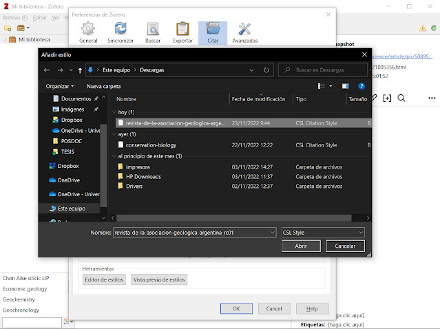Viewport: 440px width, 329px height.
Task: Close the Añadir estilo dialog
Action: tap(364, 54)
